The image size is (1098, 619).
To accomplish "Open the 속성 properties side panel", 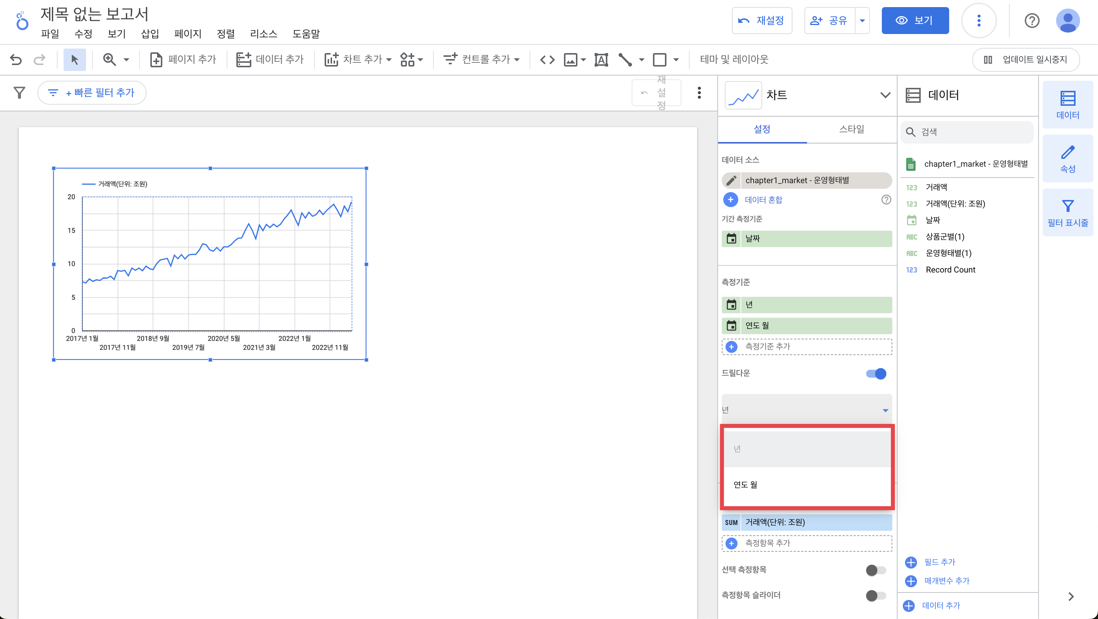I will pyautogui.click(x=1067, y=159).
